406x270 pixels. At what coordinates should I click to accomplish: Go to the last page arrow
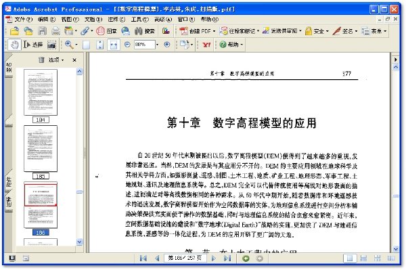(x=227, y=258)
